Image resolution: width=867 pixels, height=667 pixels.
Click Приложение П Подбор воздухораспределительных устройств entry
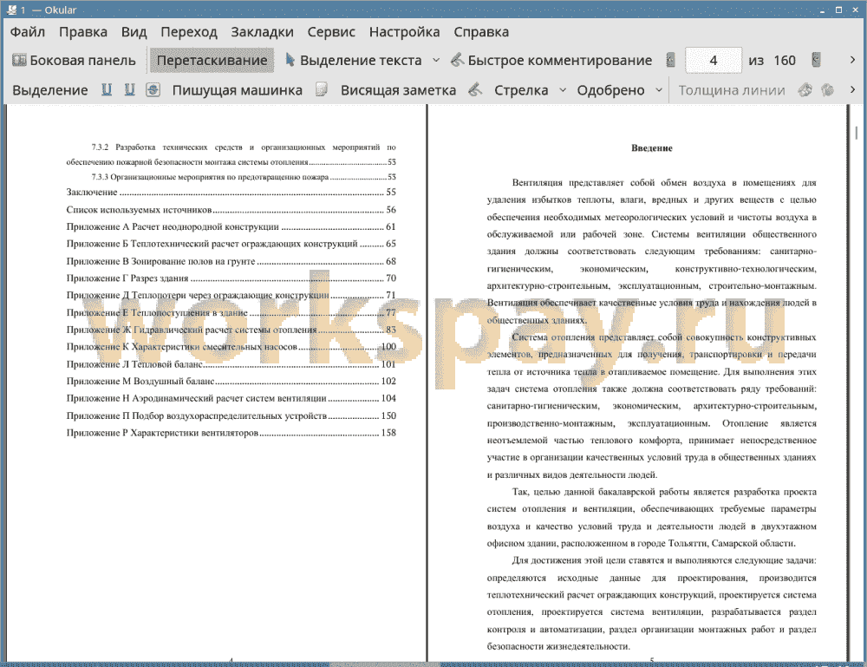231,416
